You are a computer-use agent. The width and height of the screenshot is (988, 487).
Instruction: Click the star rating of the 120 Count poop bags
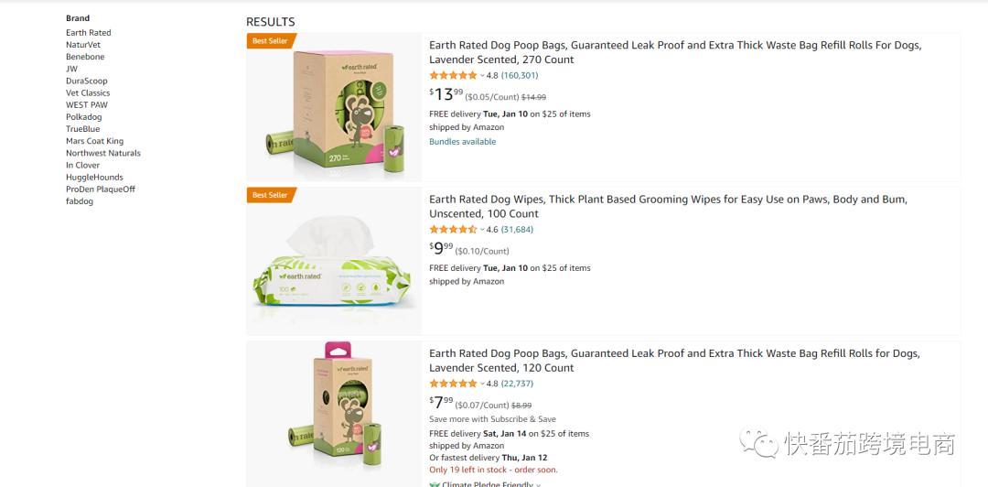click(x=453, y=384)
